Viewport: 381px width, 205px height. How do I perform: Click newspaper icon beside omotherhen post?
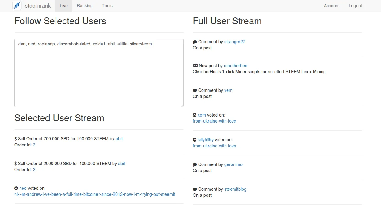click(195, 66)
